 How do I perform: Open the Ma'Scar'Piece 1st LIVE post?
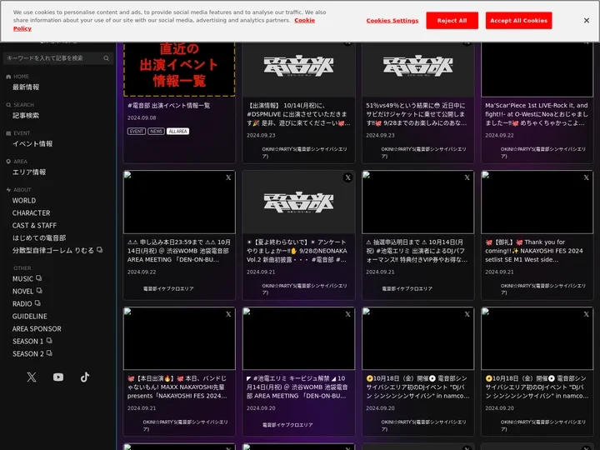click(537, 114)
